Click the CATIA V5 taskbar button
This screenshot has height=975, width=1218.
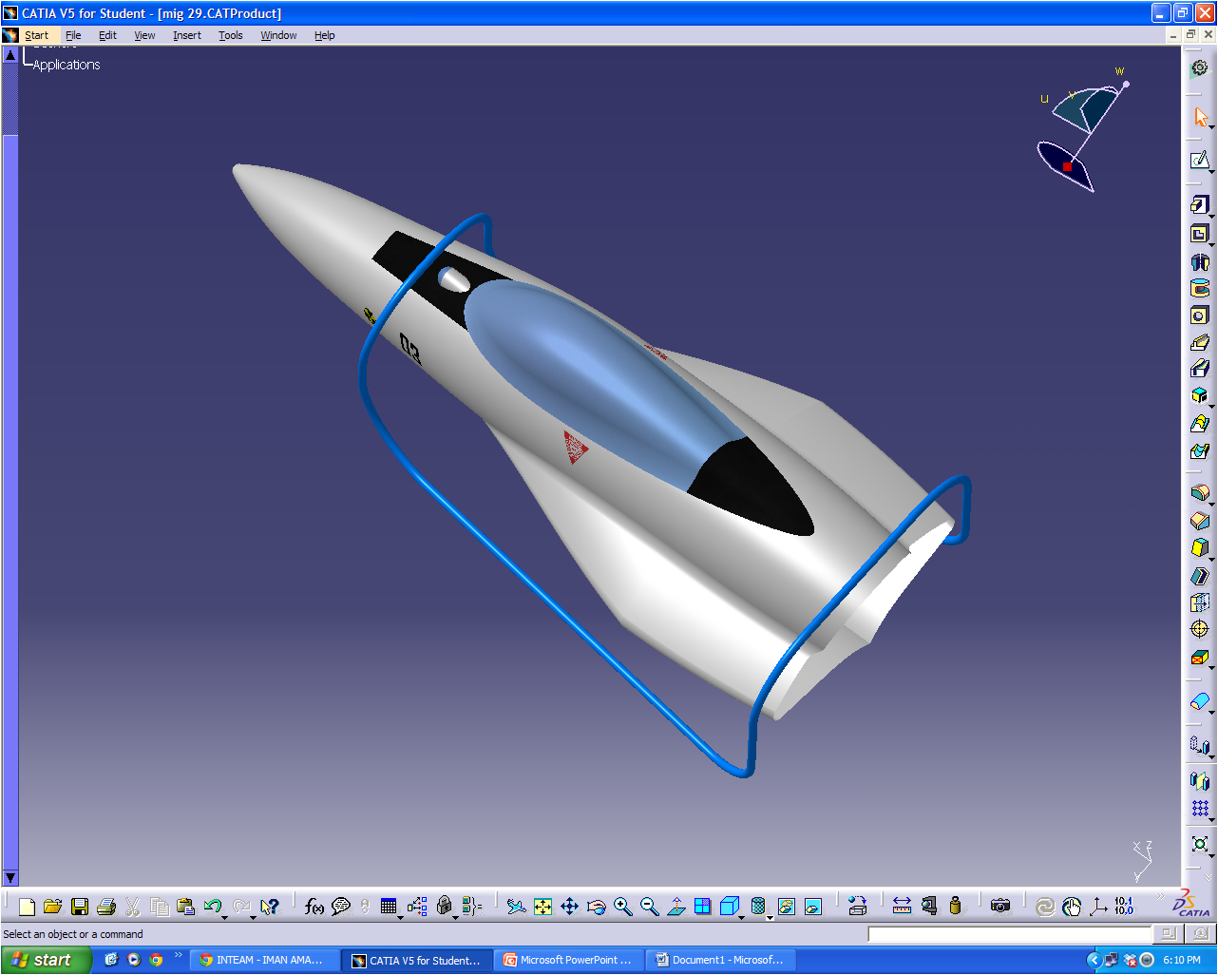[418, 960]
